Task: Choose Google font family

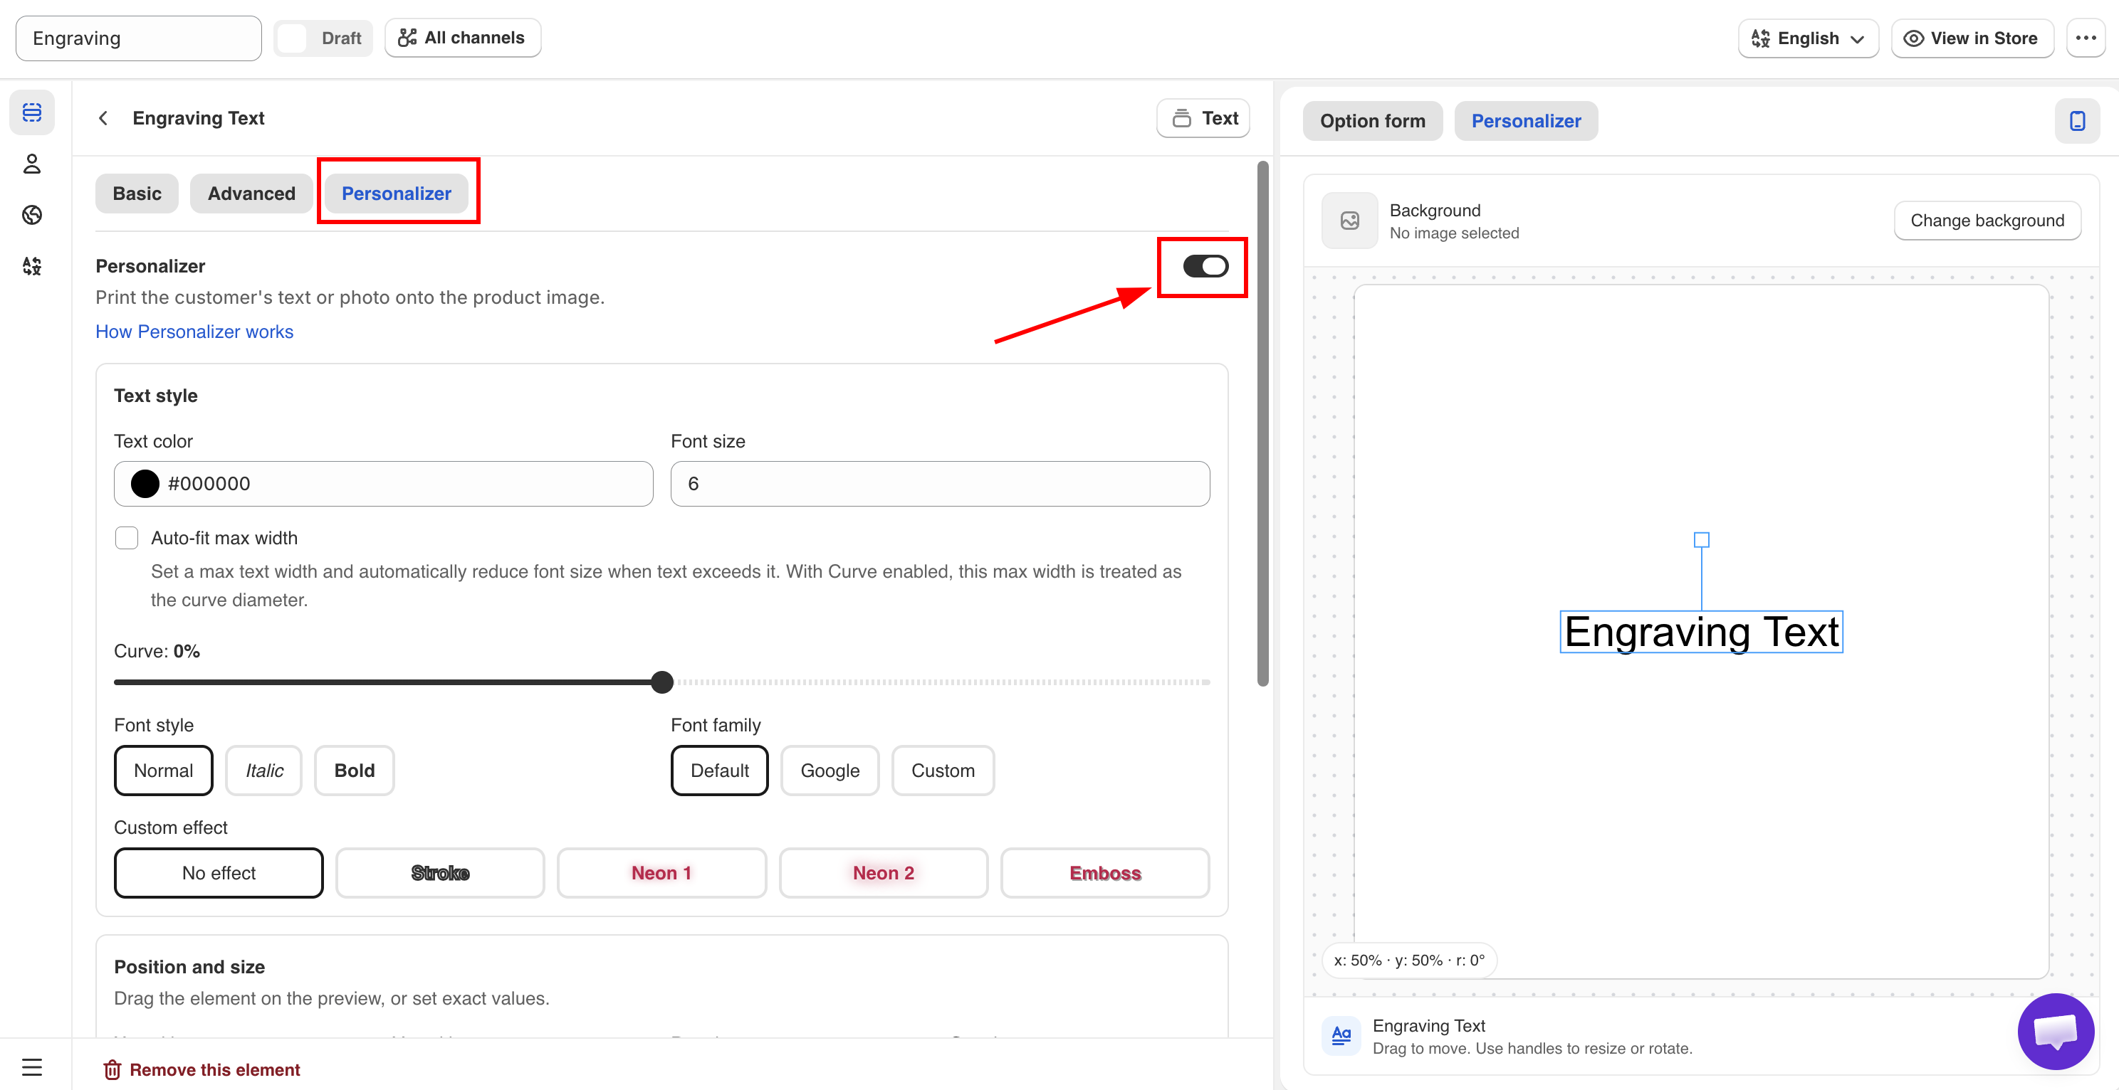Action: (830, 771)
